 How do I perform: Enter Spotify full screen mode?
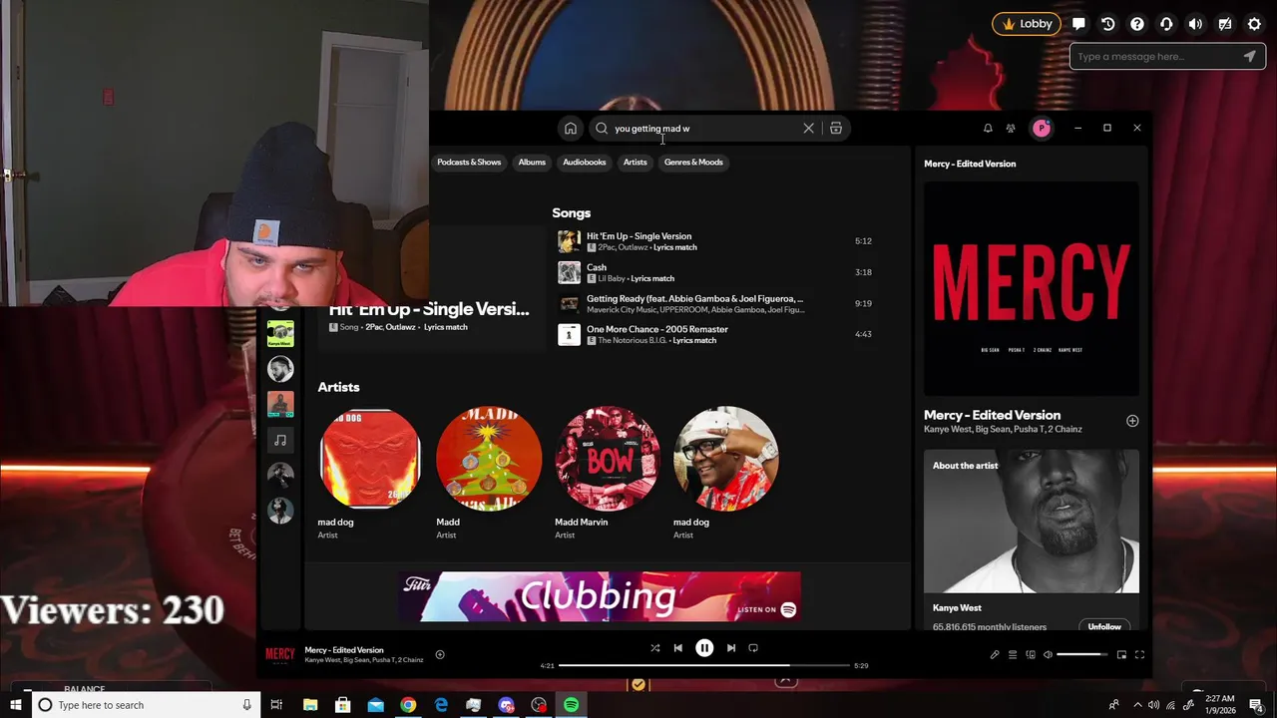(1139, 655)
